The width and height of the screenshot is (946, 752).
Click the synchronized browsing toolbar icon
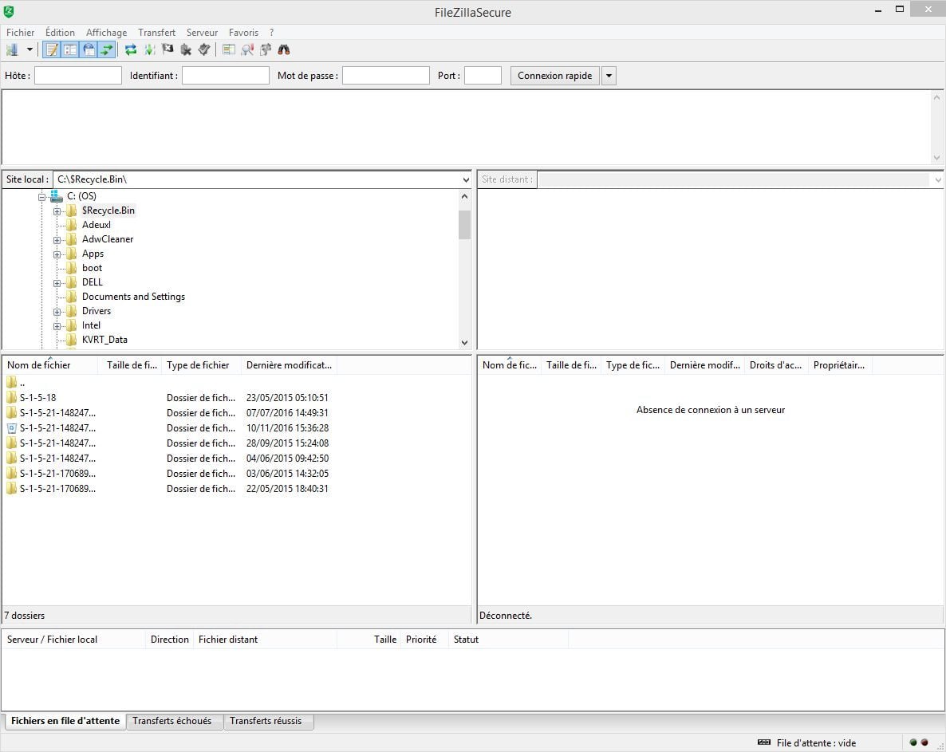pyautogui.click(x=266, y=49)
